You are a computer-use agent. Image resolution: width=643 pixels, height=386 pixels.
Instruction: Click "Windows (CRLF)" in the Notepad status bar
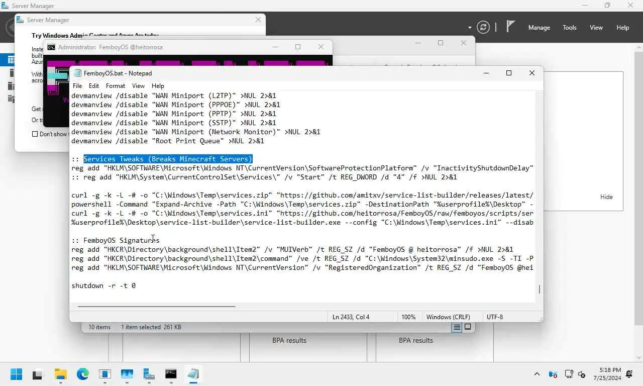tap(448, 317)
